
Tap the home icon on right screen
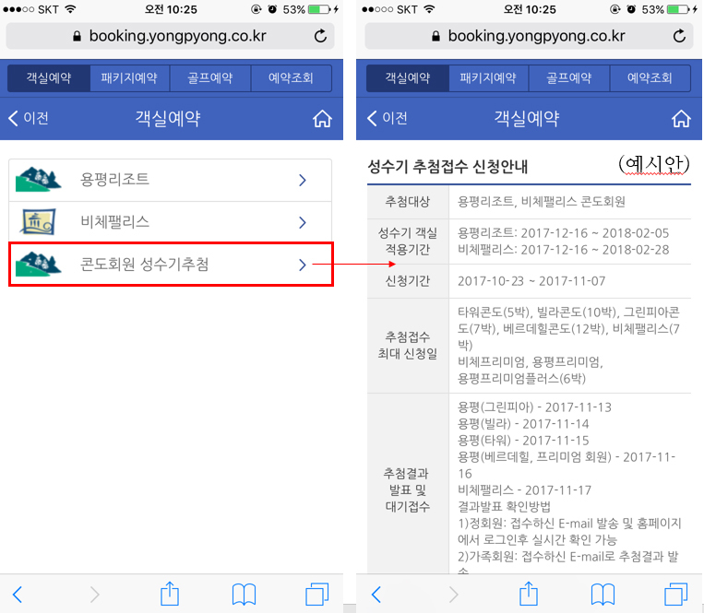[681, 119]
